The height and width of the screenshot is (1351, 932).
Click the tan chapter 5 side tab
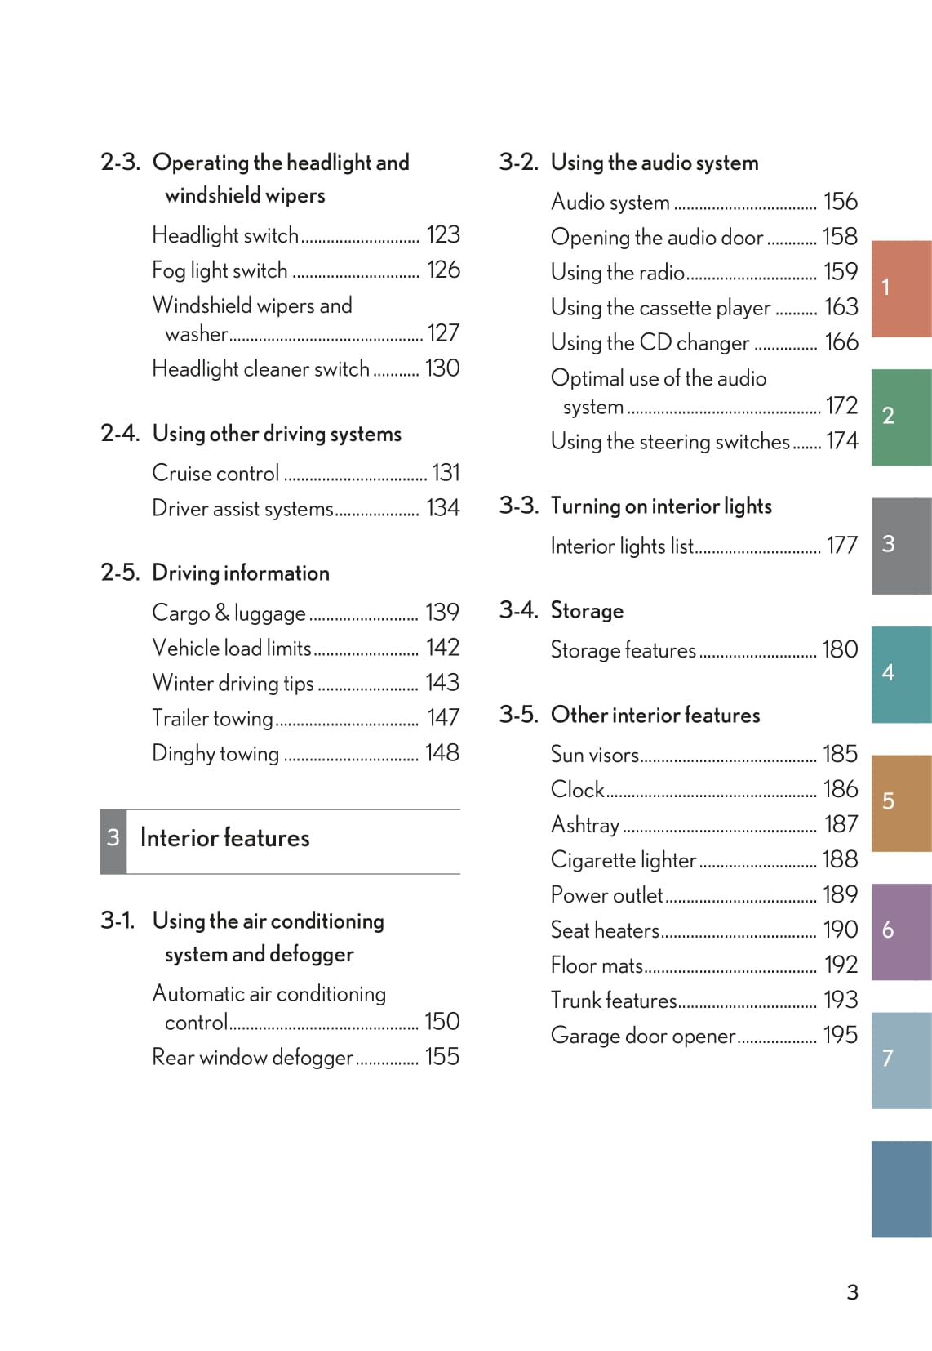[x=901, y=802]
